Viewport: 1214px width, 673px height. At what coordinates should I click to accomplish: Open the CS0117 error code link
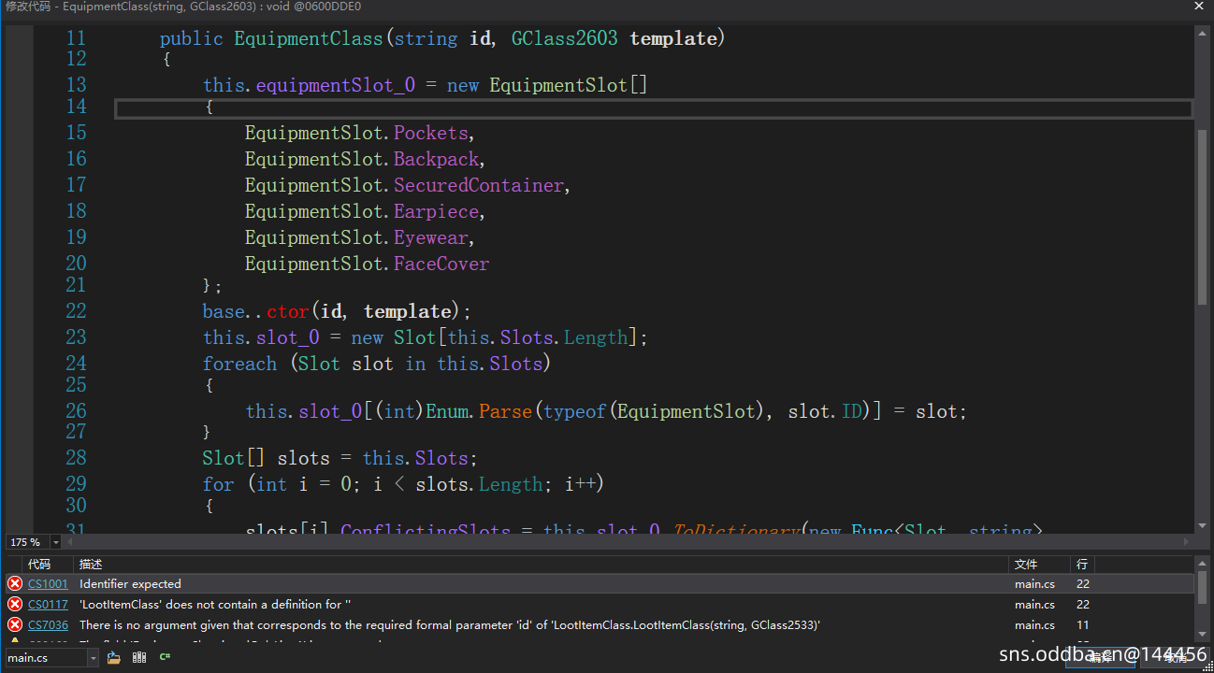click(48, 605)
